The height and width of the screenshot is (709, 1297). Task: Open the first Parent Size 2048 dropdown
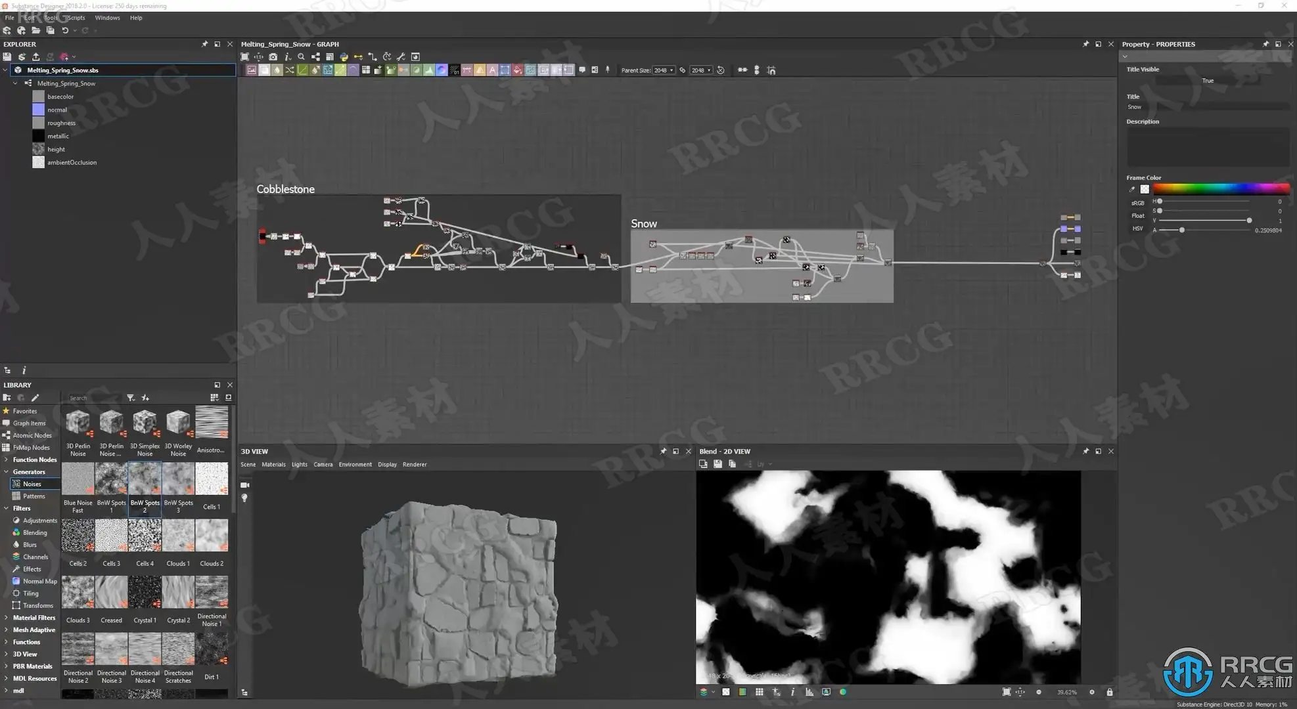[664, 70]
